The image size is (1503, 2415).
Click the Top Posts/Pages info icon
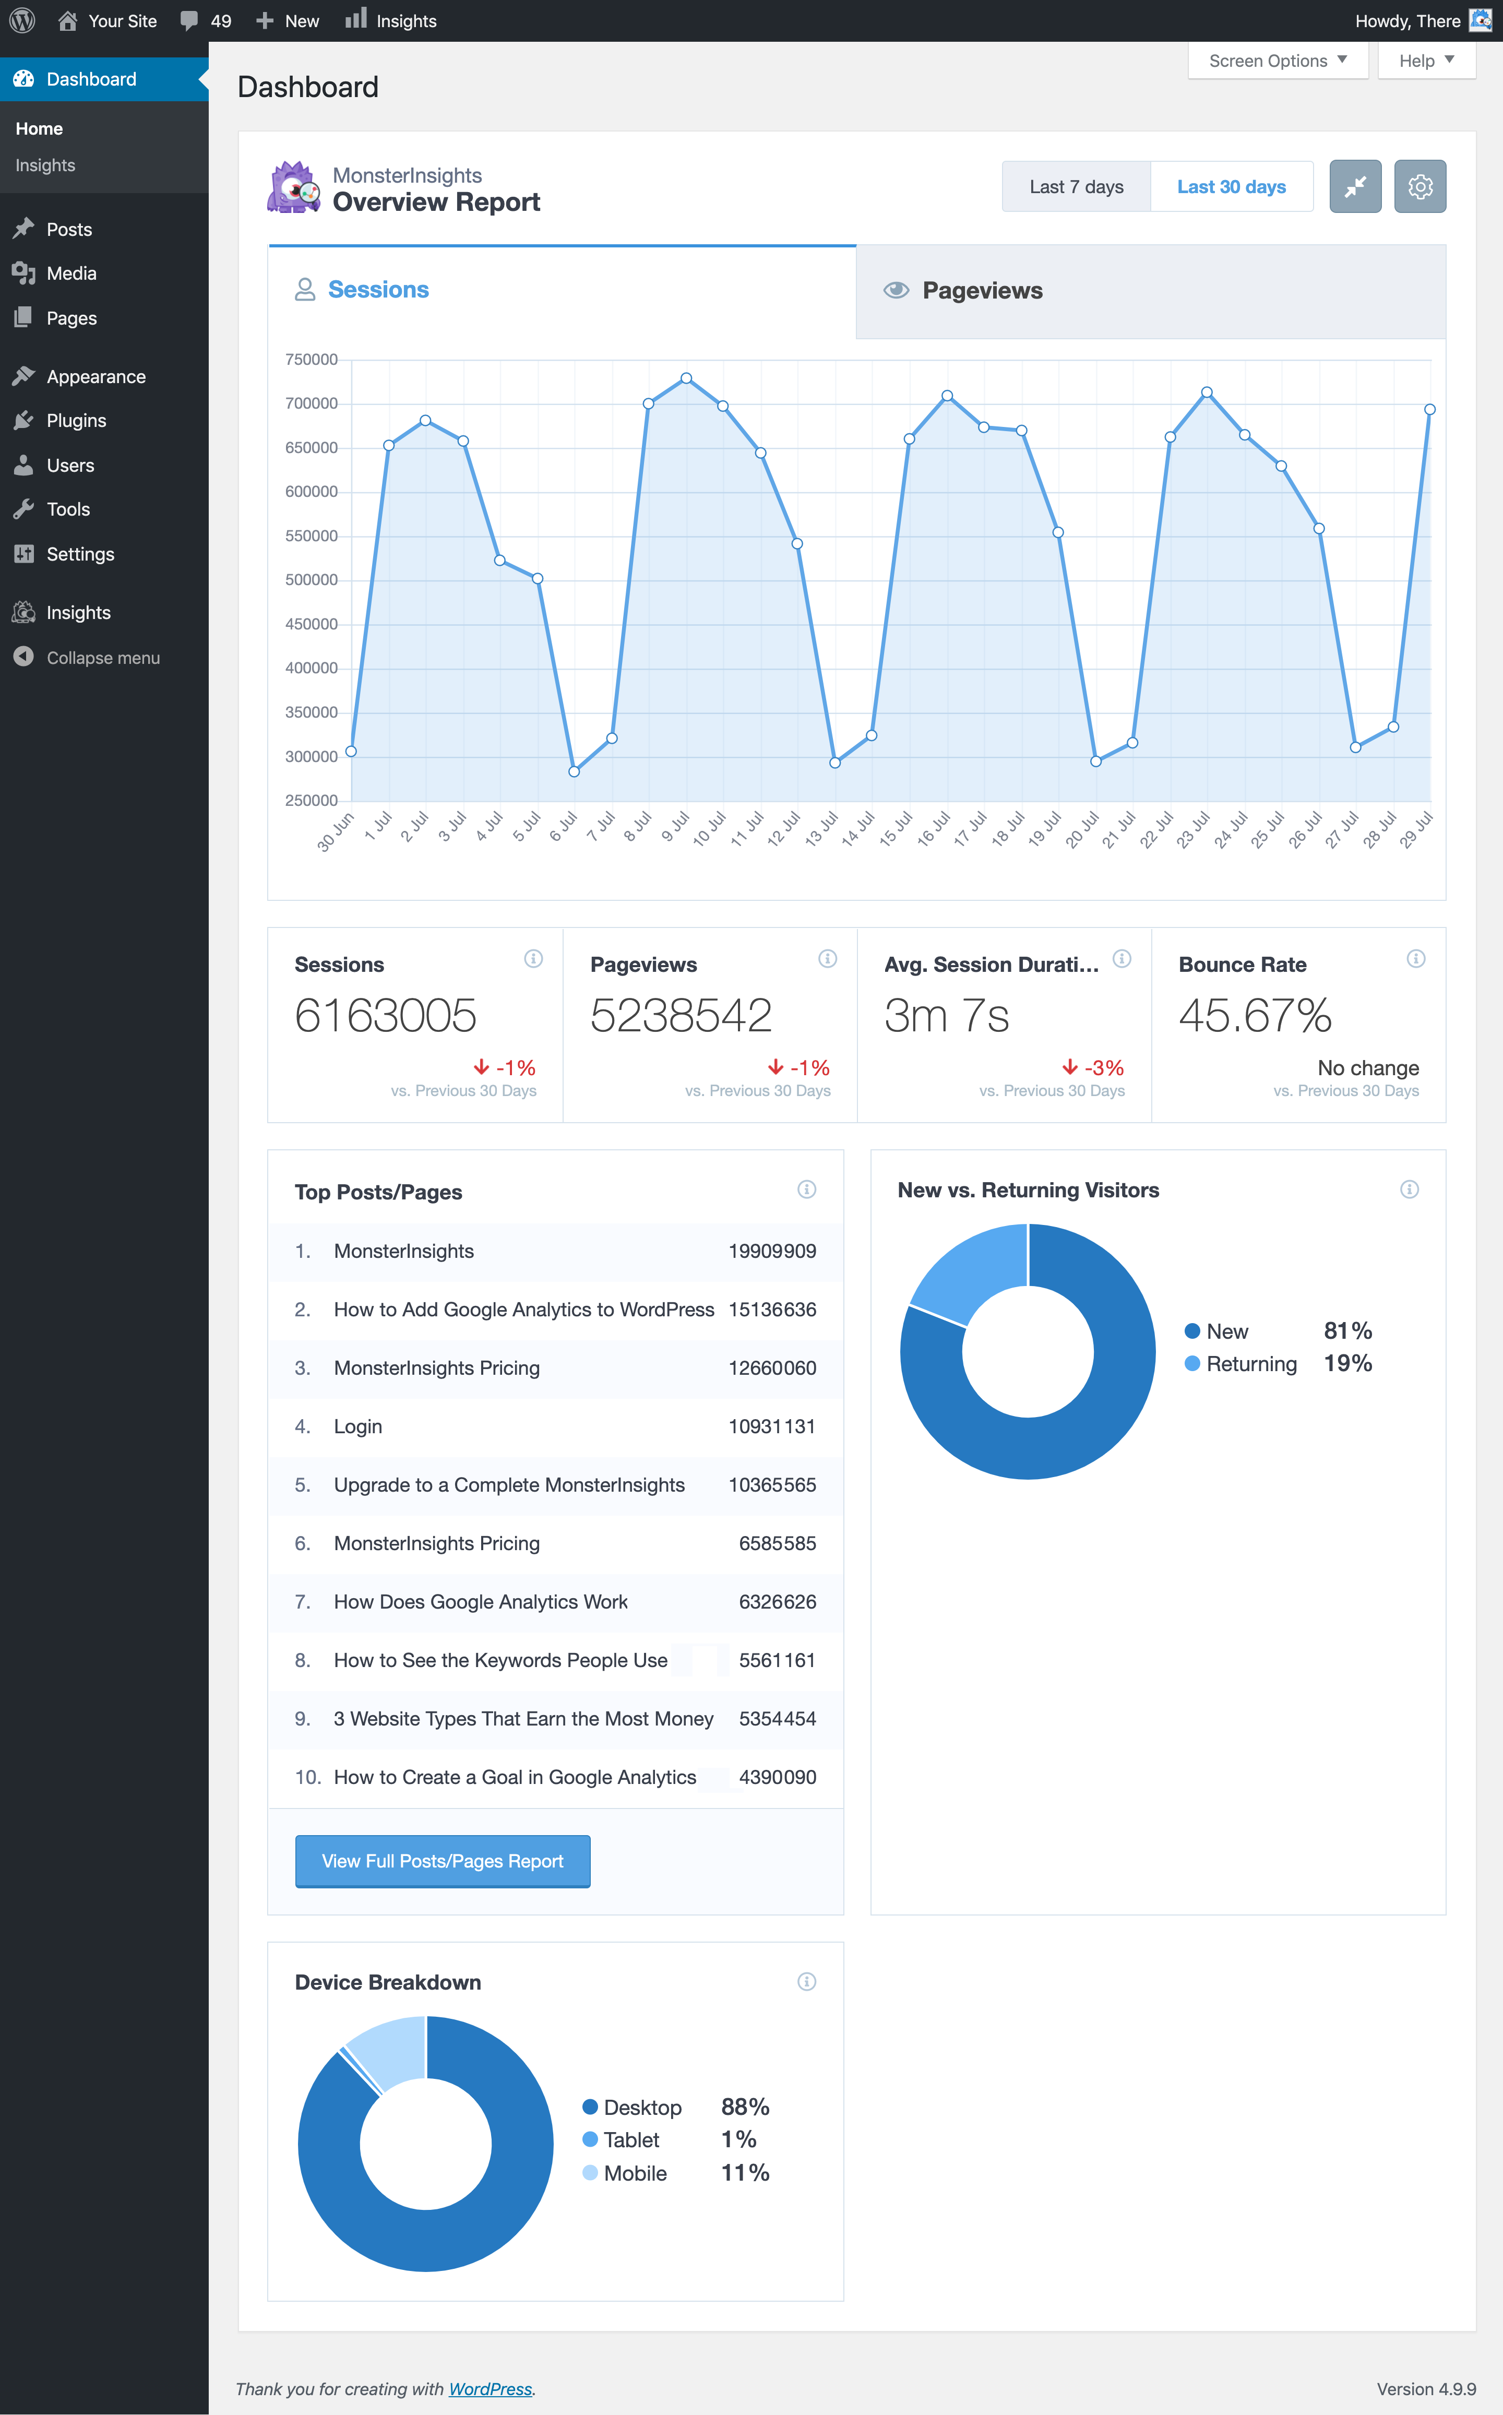tap(806, 1189)
